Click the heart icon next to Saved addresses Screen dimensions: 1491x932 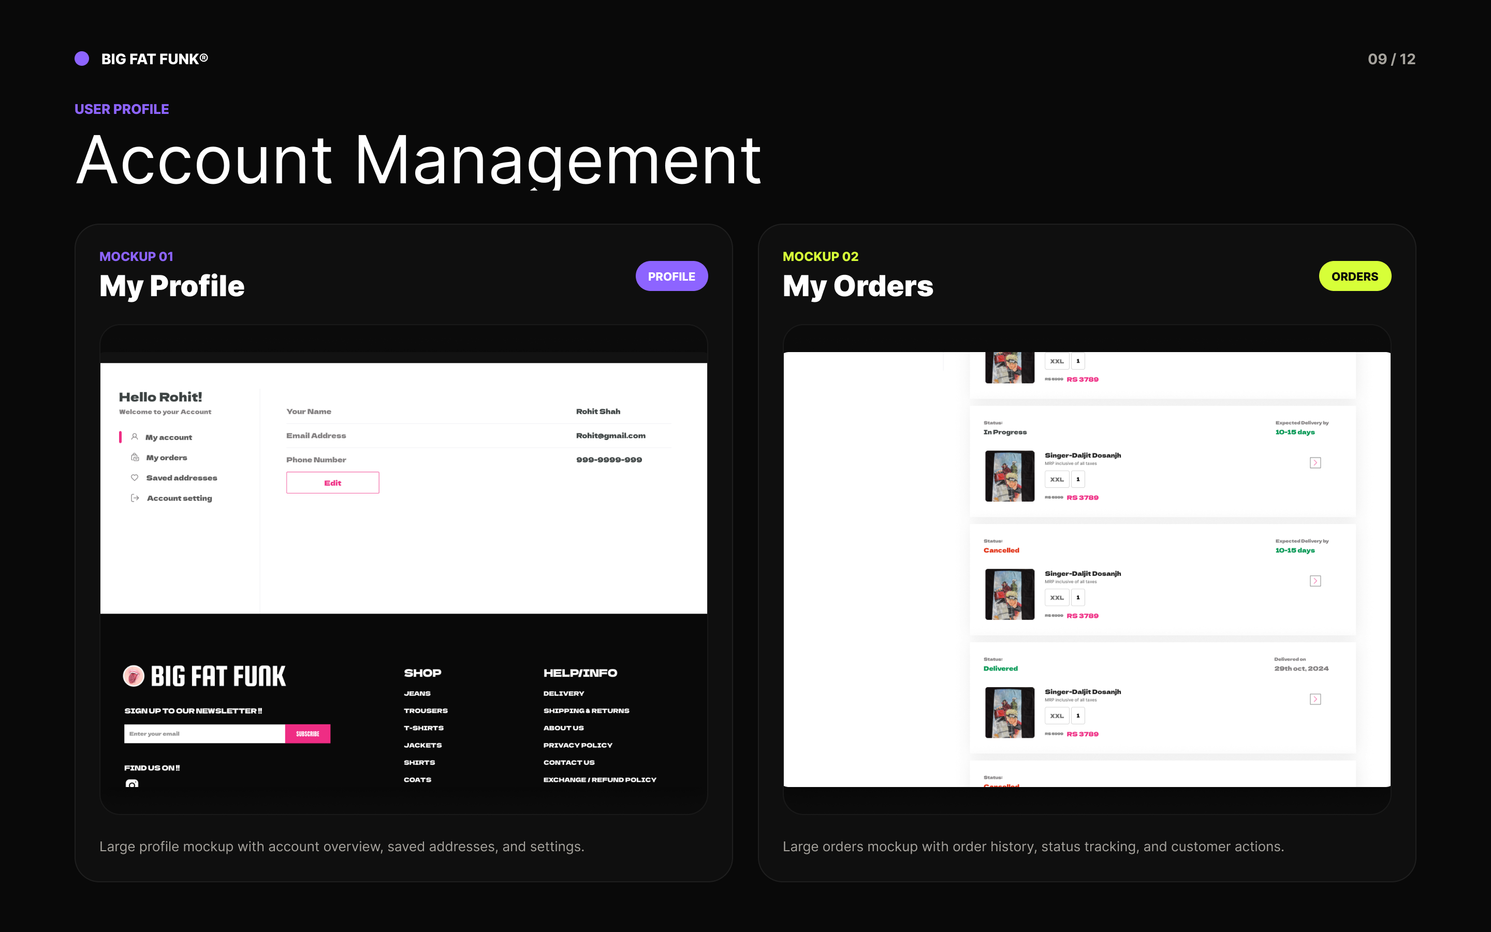click(x=134, y=478)
